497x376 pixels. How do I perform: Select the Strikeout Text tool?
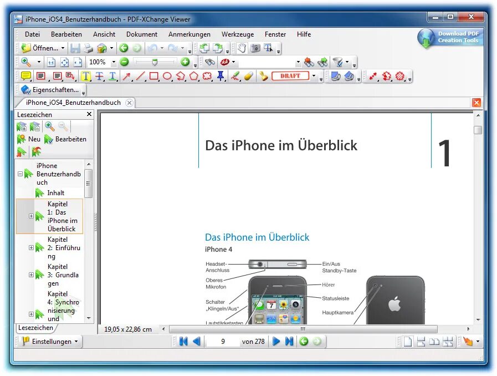[x=99, y=76]
